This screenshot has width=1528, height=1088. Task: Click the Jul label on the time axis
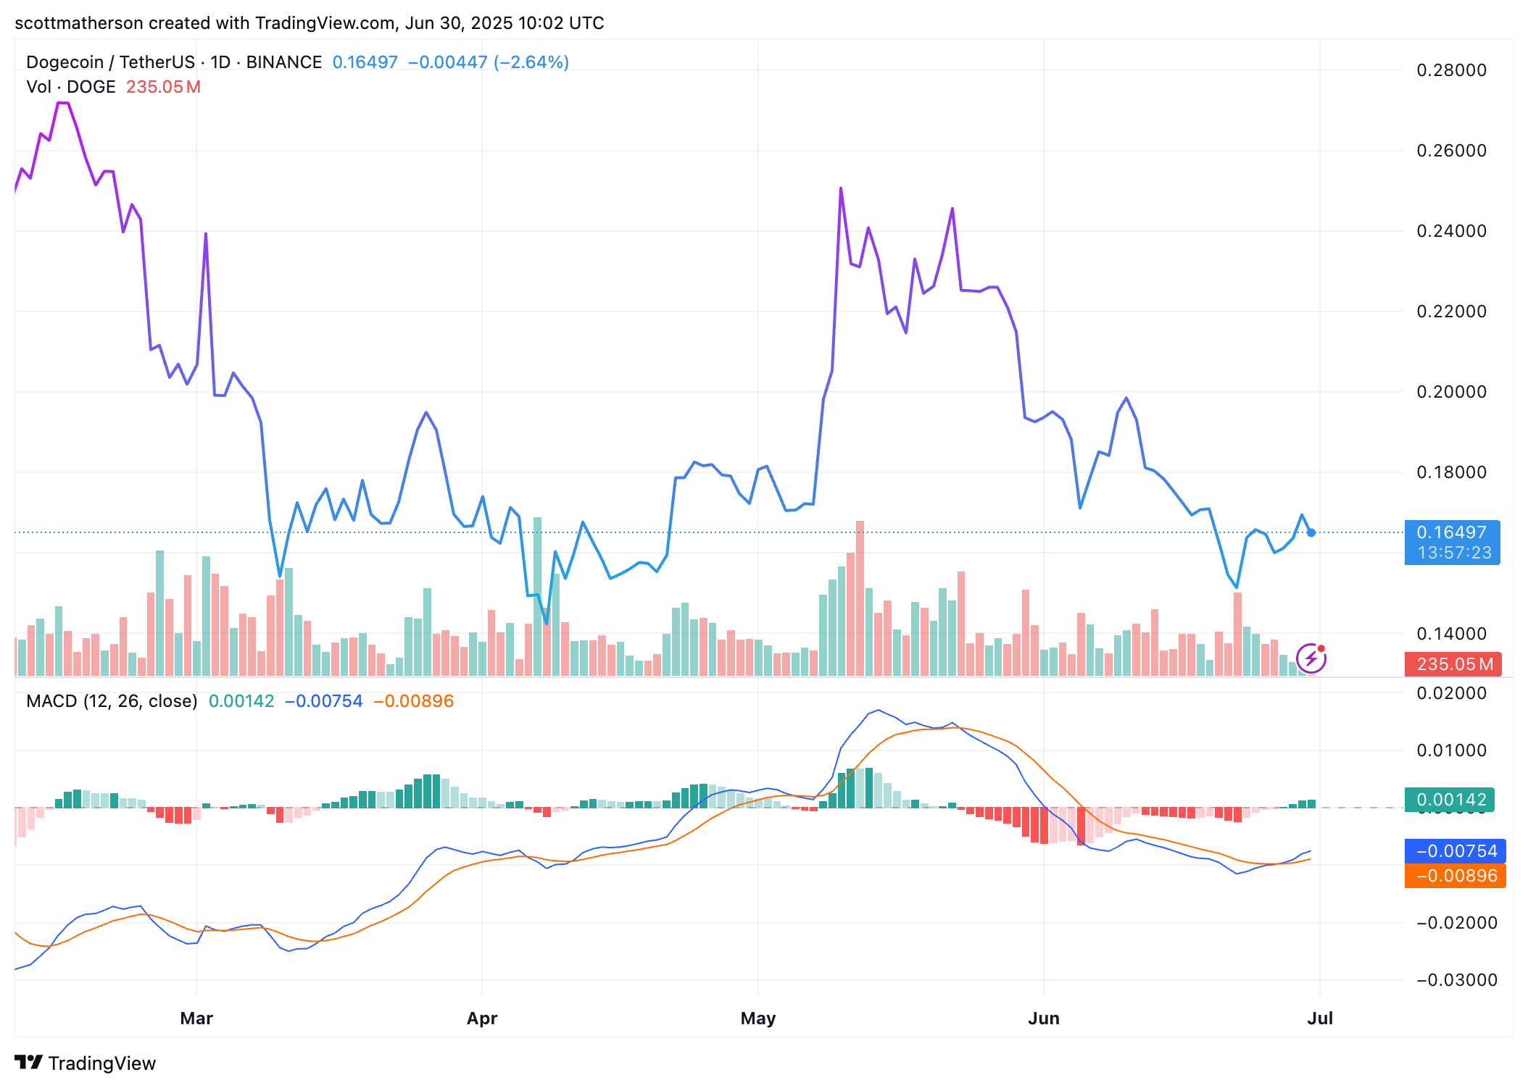point(1320,1018)
